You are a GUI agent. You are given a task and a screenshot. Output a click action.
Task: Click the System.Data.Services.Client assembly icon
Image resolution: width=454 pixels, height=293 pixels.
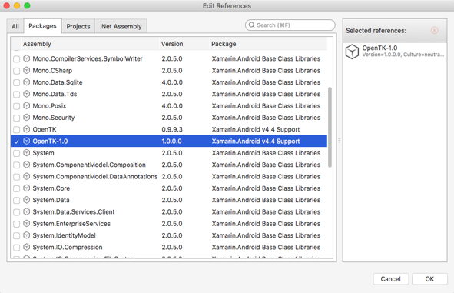click(27, 211)
